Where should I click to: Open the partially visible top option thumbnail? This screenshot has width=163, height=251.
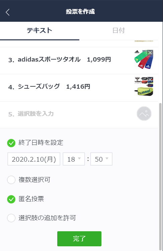pyautogui.click(x=144, y=41)
